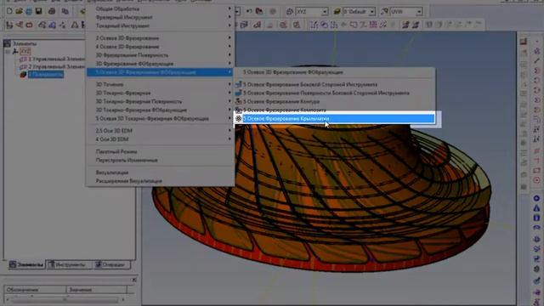This screenshot has height=306, width=544.
Task: Open the 0 Default layer dropdown
Action: tap(372, 12)
